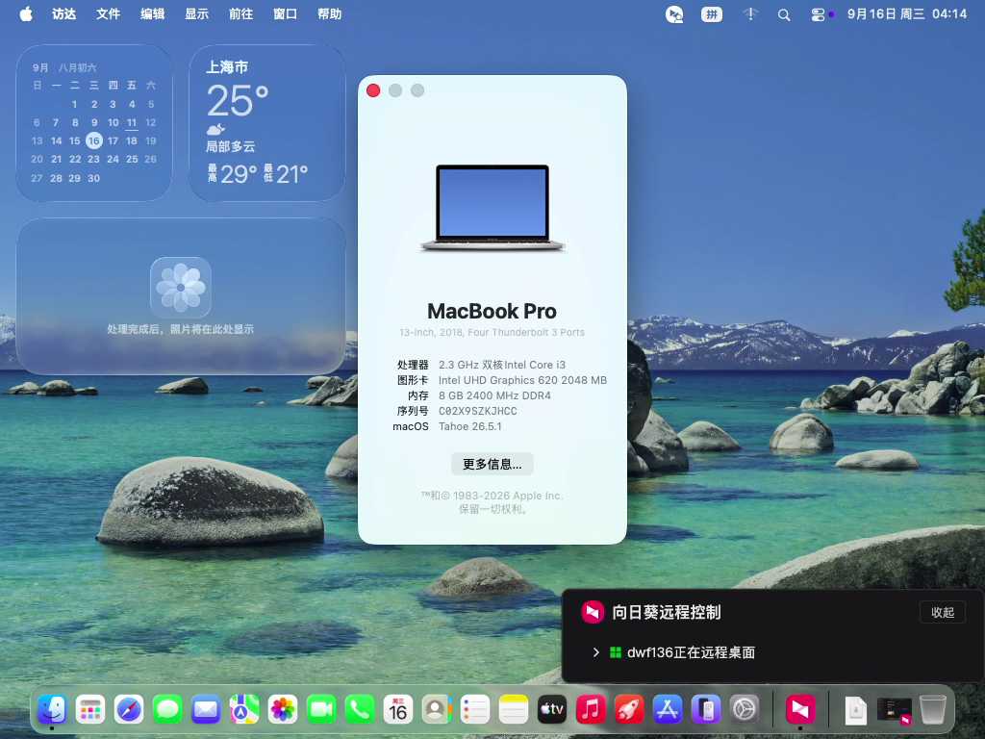
Task: Open the 访达 menu
Action: pyautogui.click(x=64, y=13)
